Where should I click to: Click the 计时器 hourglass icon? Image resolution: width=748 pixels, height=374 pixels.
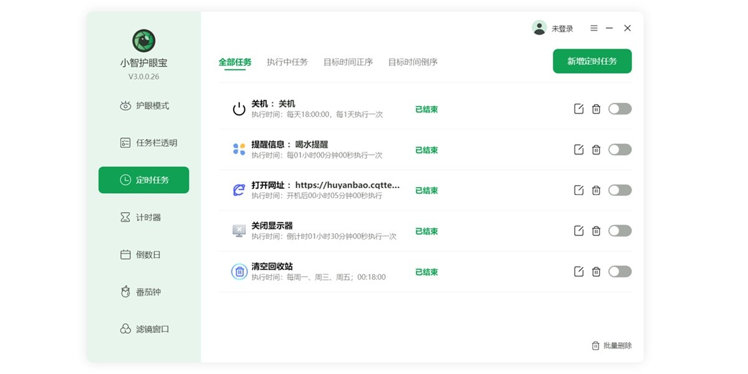[127, 217]
